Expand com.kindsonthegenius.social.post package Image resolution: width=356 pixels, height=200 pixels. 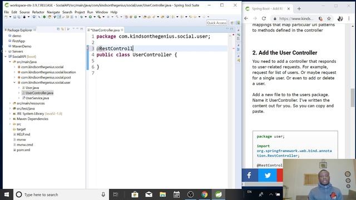(14, 78)
